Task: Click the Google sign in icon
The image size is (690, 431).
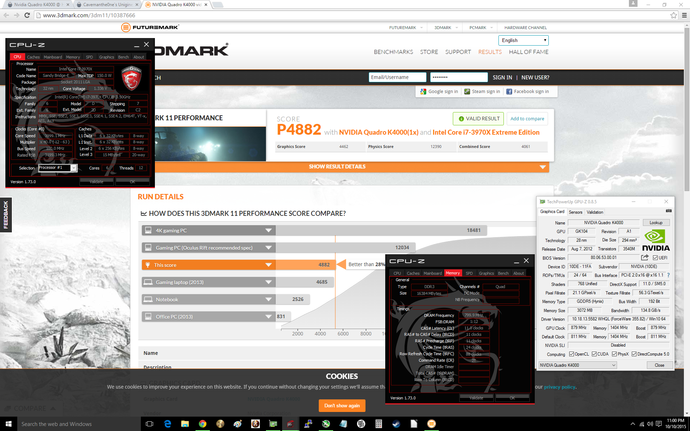Action: (x=423, y=92)
